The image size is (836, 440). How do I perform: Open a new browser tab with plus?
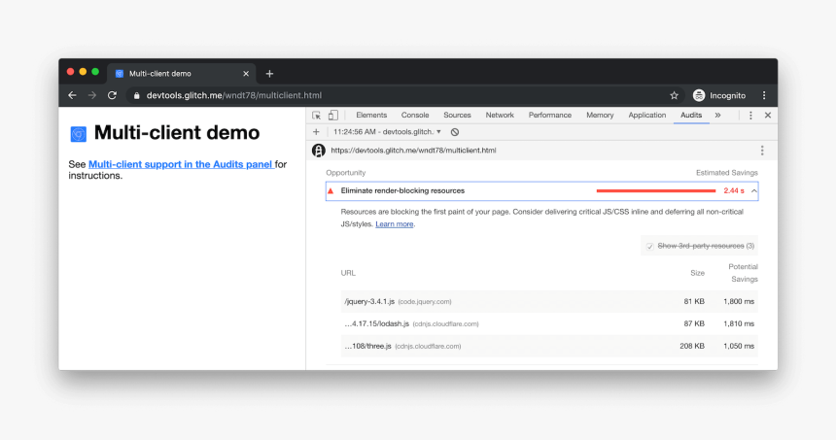click(269, 74)
